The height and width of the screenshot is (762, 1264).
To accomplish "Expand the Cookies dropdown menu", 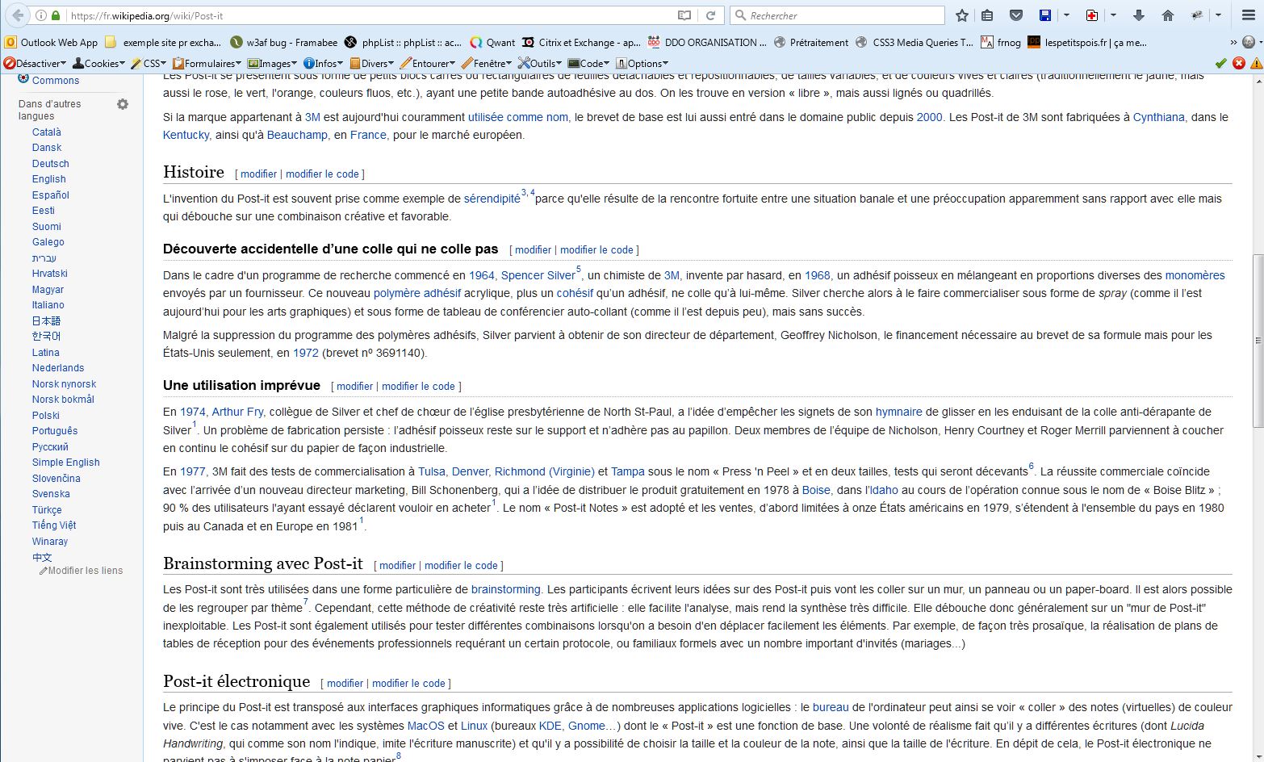I will [x=98, y=63].
